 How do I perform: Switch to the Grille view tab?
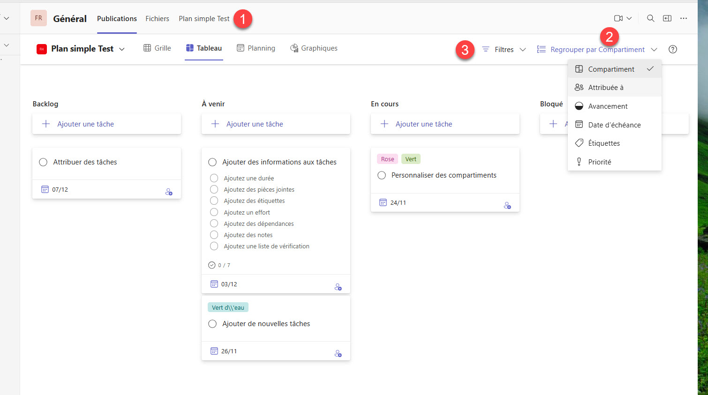point(157,48)
